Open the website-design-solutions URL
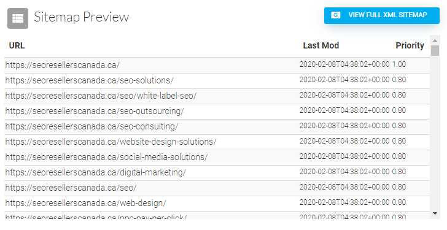The width and height of the screenshot is (447, 230). coord(111,142)
